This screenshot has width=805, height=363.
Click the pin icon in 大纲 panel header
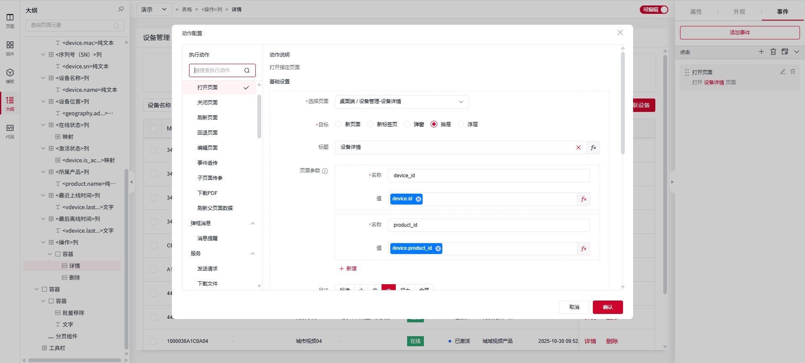[x=121, y=9]
